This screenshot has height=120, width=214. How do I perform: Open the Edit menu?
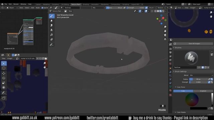pyautogui.click(x=10, y=4)
